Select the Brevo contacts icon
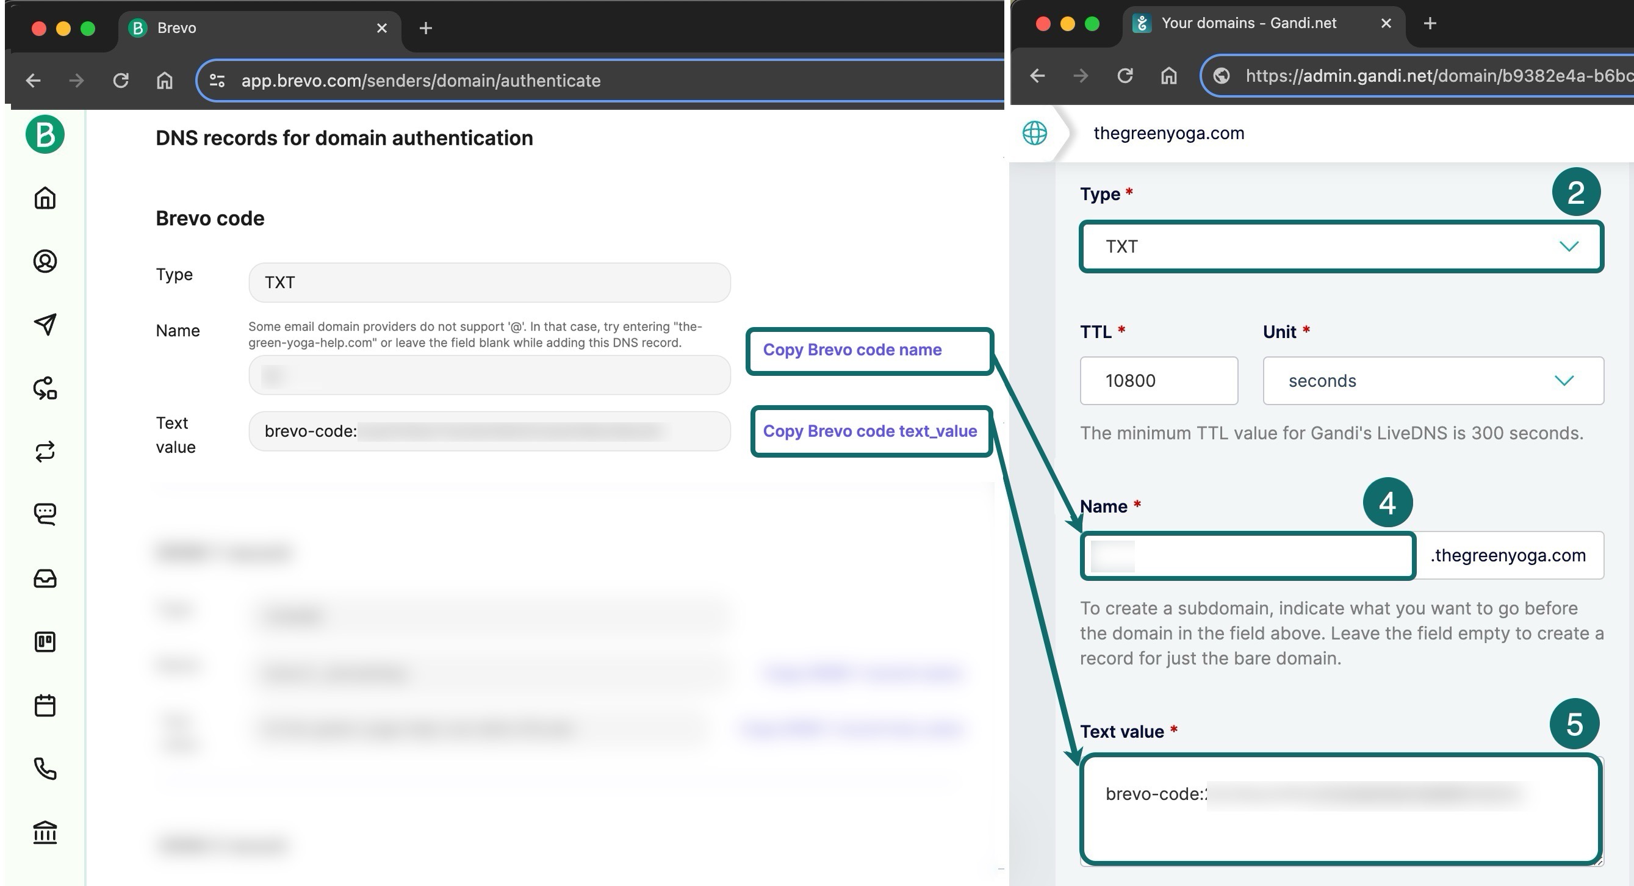Screen dimensions: 1634x886 [45, 261]
